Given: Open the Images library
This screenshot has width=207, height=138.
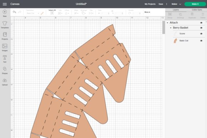Looking at the screenshot, I should 5,48.
